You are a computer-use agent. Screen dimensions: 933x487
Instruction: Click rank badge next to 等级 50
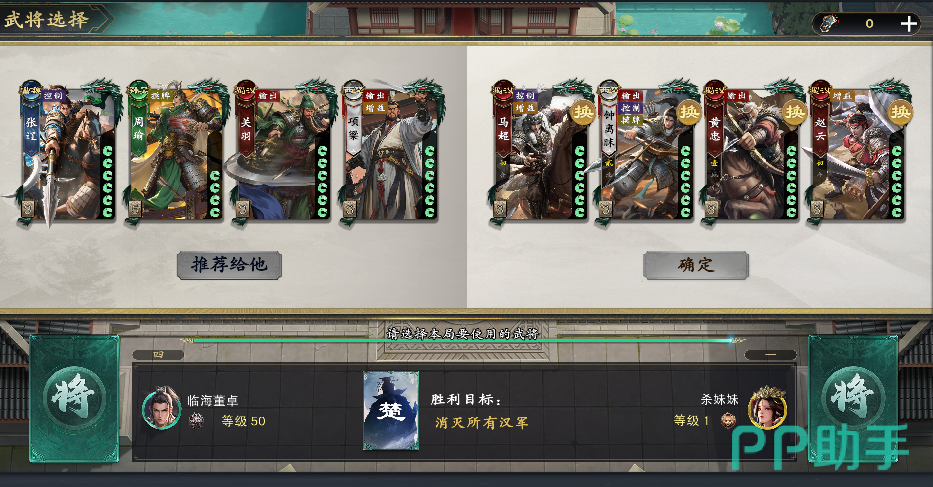196,421
